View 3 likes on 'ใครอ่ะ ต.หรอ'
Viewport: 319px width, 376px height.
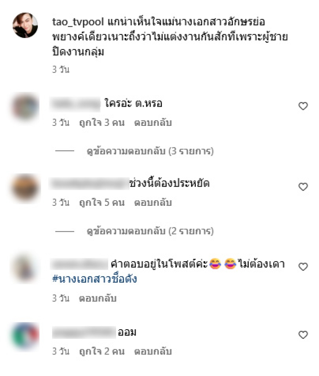tap(102, 123)
